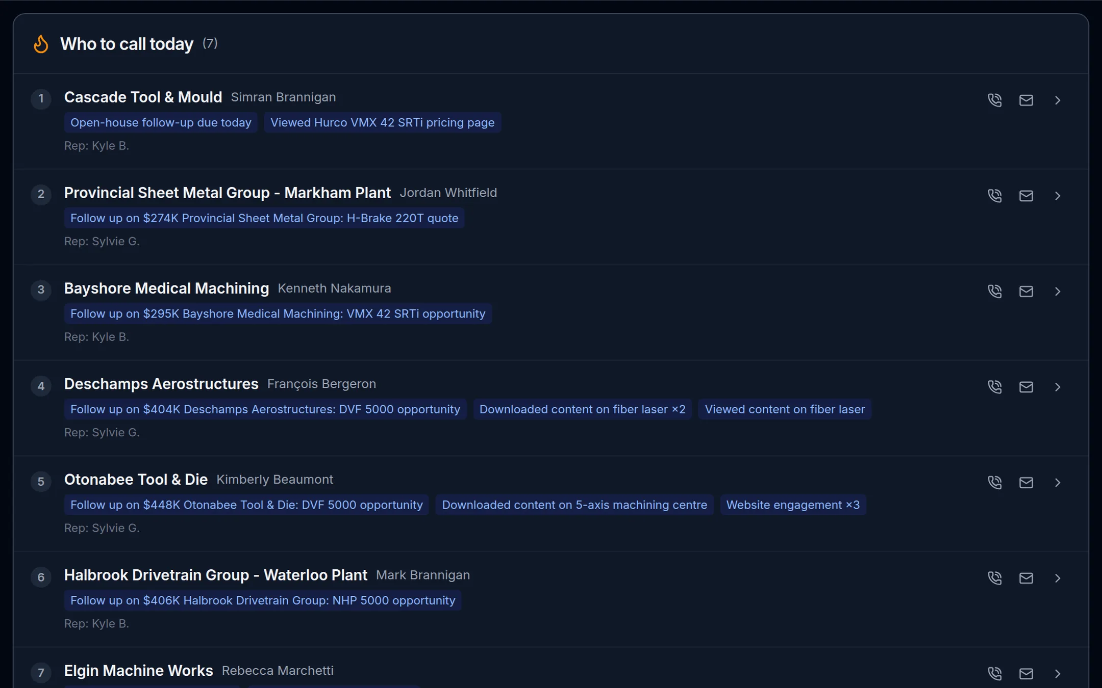Click contact name Rebecca Marchetti
Image resolution: width=1102 pixels, height=688 pixels.
pyautogui.click(x=278, y=670)
